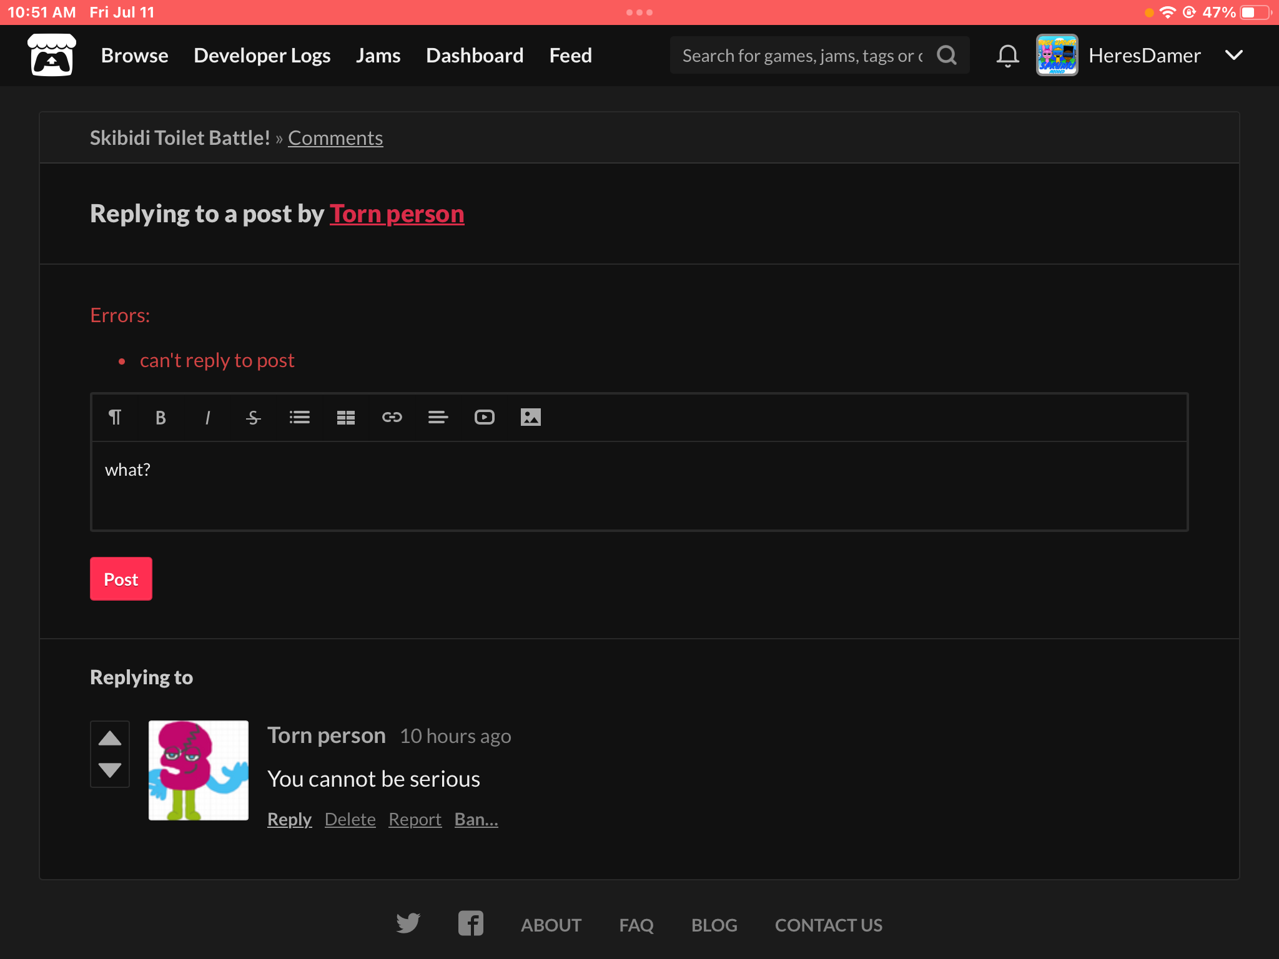Tap the Wi-Fi icon in the status bar
Screen dimensions: 1279x959
point(1167,12)
